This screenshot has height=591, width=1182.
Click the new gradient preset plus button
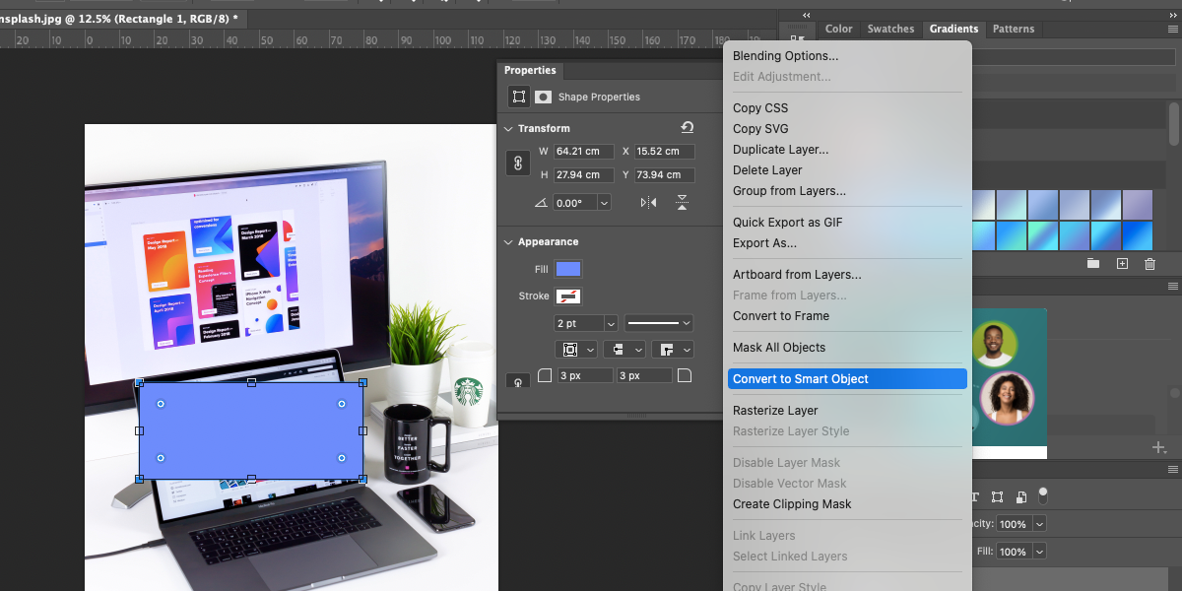coord(1123,263)
